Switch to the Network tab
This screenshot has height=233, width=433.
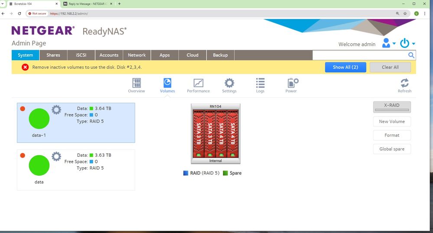point(137,55)
